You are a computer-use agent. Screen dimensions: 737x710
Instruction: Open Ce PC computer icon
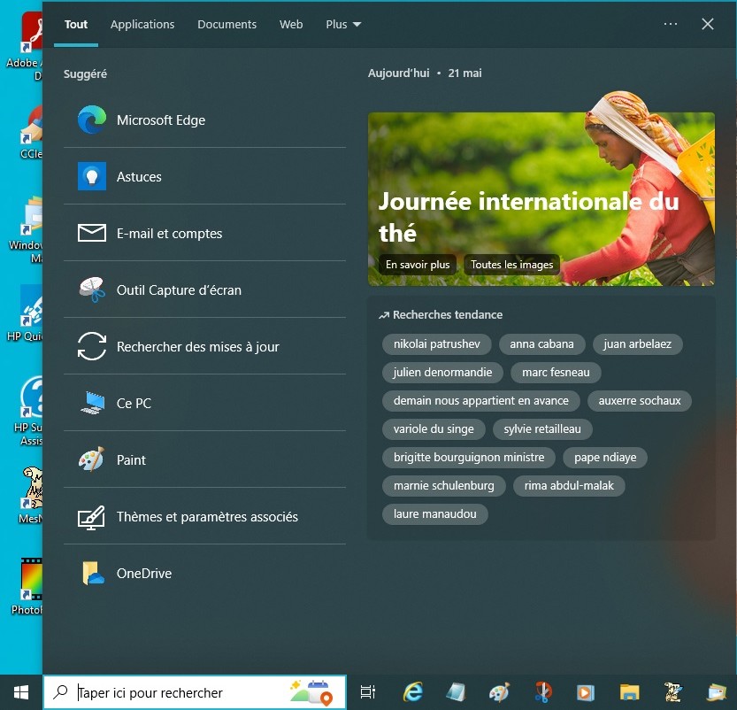coord(92,403)
